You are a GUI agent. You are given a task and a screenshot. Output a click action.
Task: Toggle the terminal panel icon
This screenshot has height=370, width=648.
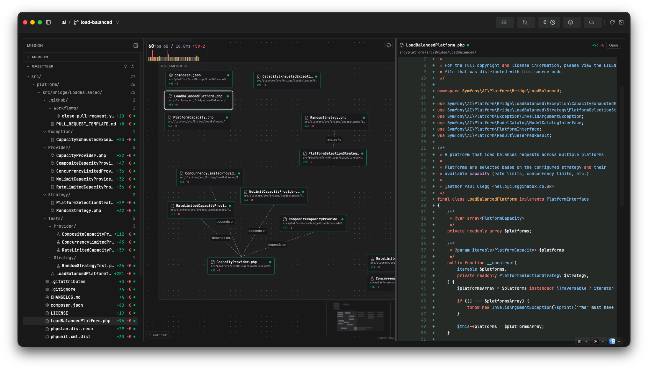621,22
